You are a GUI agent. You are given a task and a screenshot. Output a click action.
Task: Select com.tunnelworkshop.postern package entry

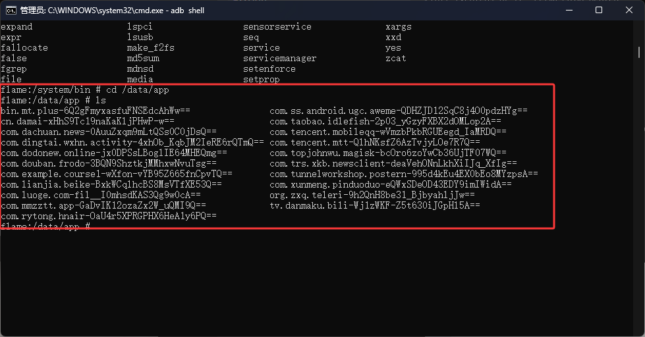click(404, 174)
